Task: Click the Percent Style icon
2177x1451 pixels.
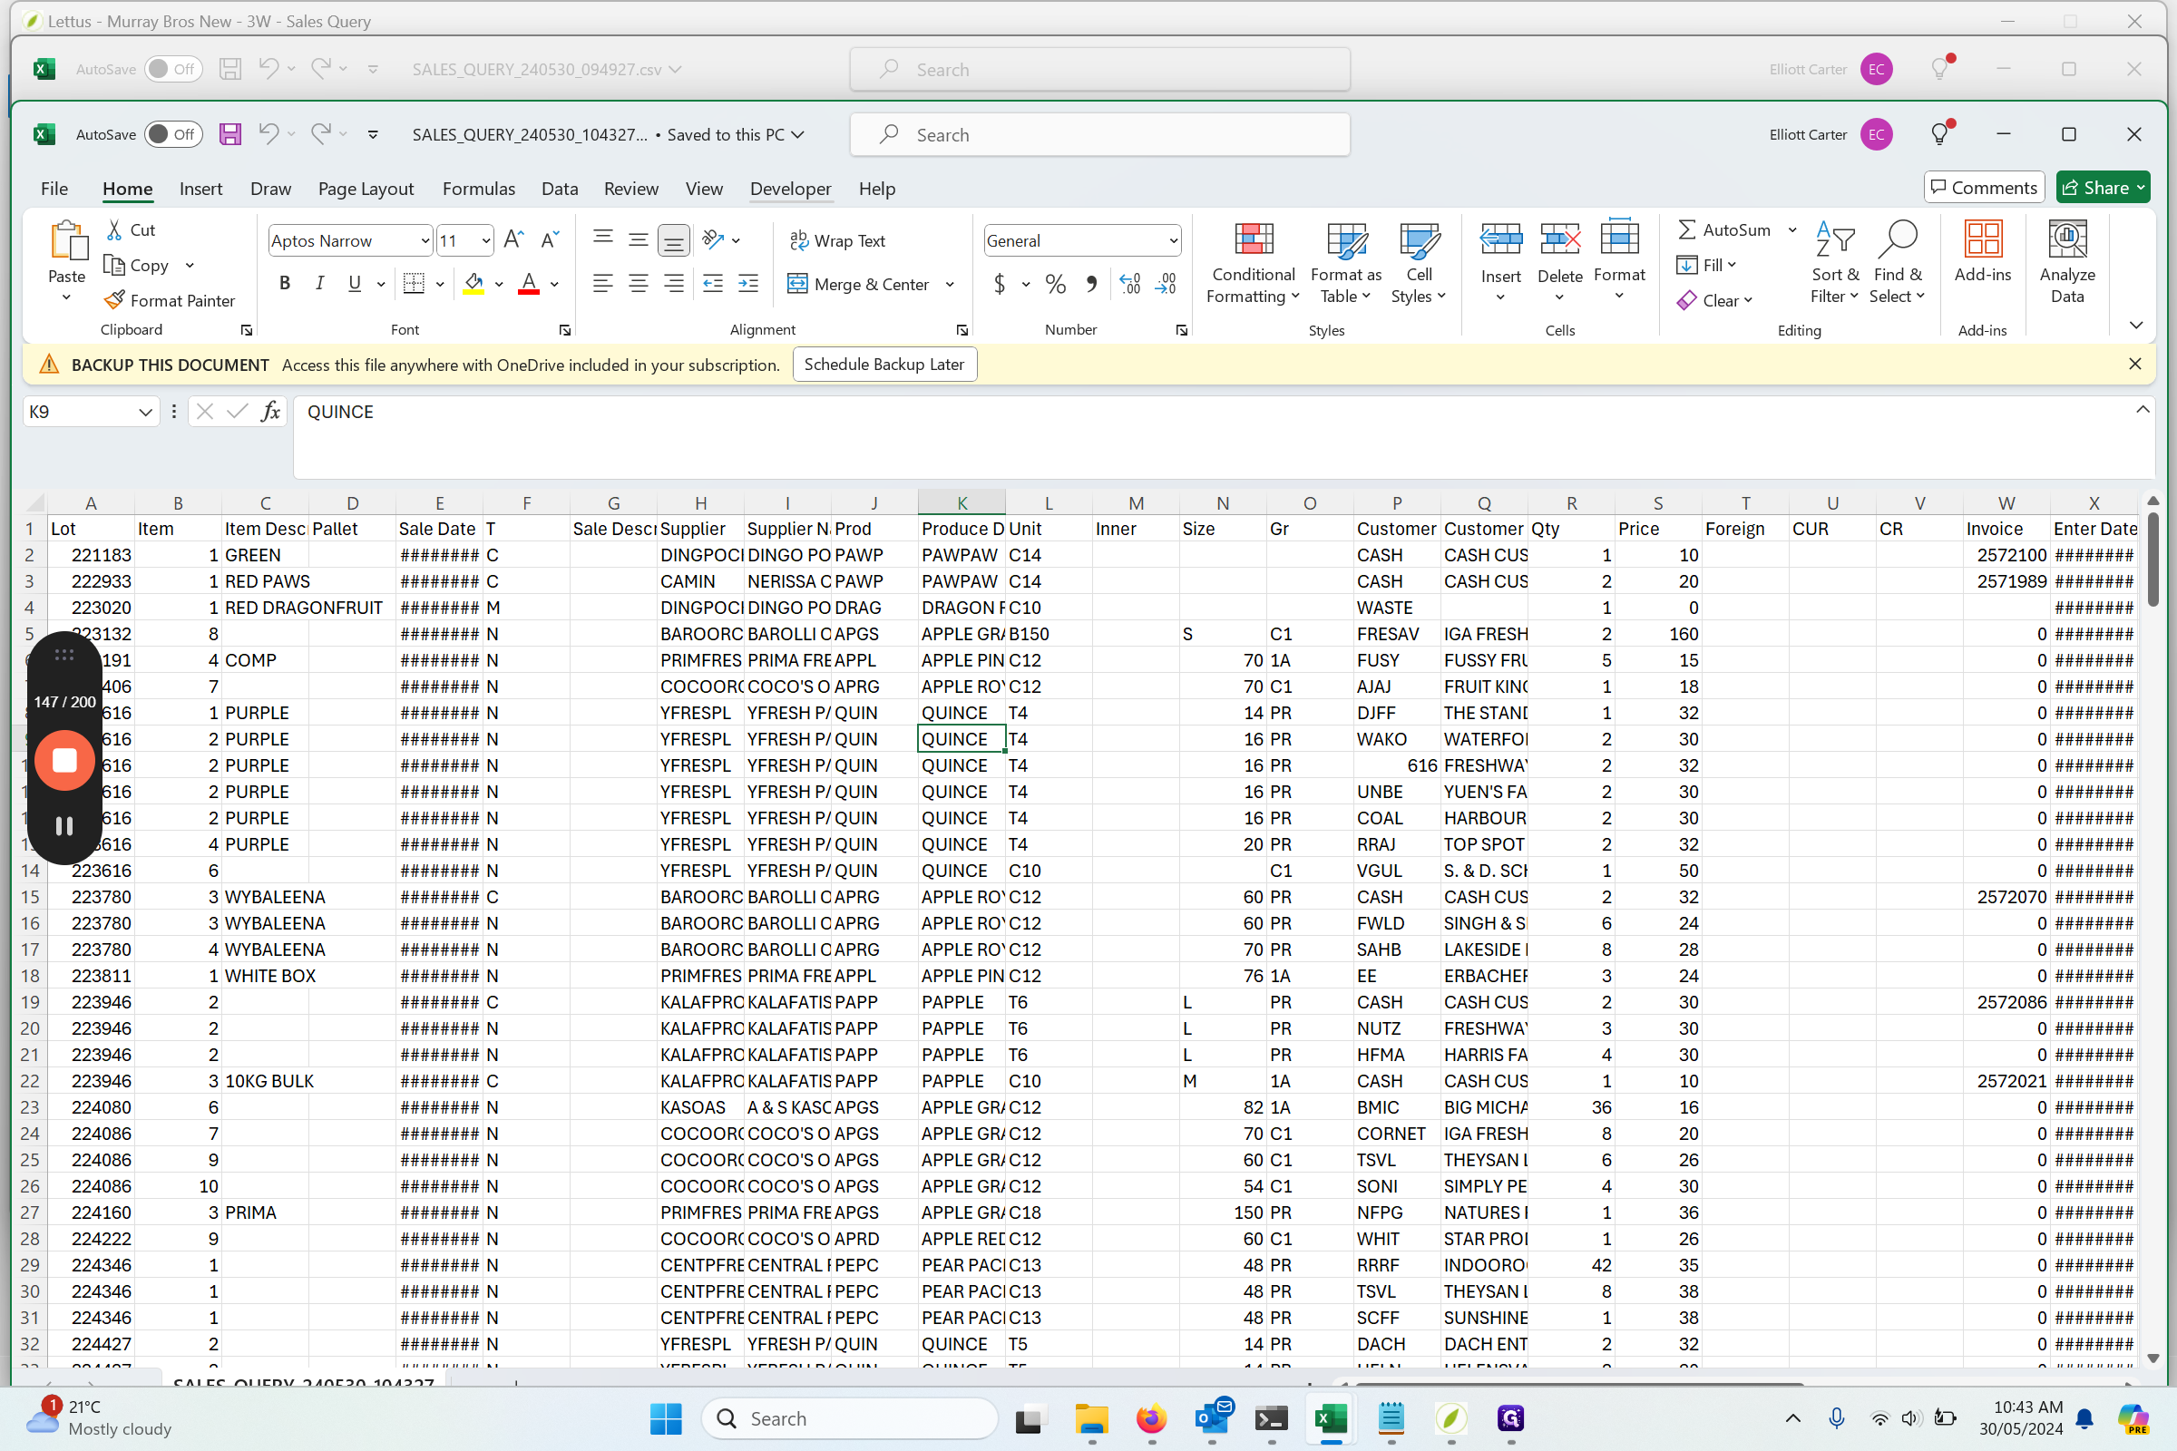Action: (1055, 284)
